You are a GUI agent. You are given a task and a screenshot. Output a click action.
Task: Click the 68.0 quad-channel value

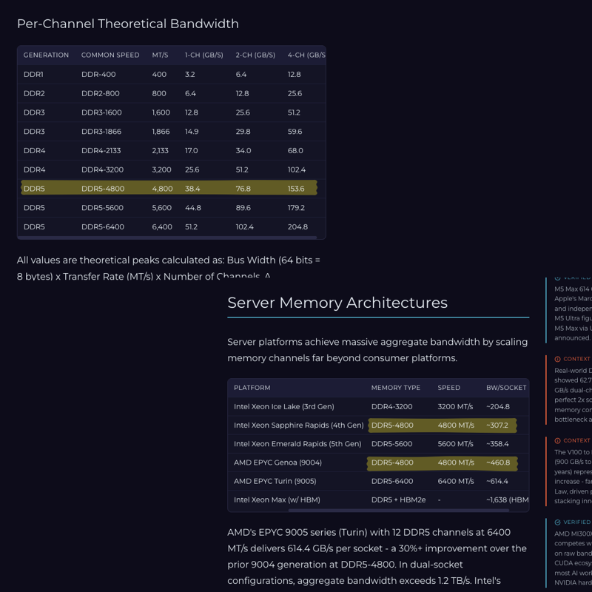pyautogui.click(x=295, y=151)
